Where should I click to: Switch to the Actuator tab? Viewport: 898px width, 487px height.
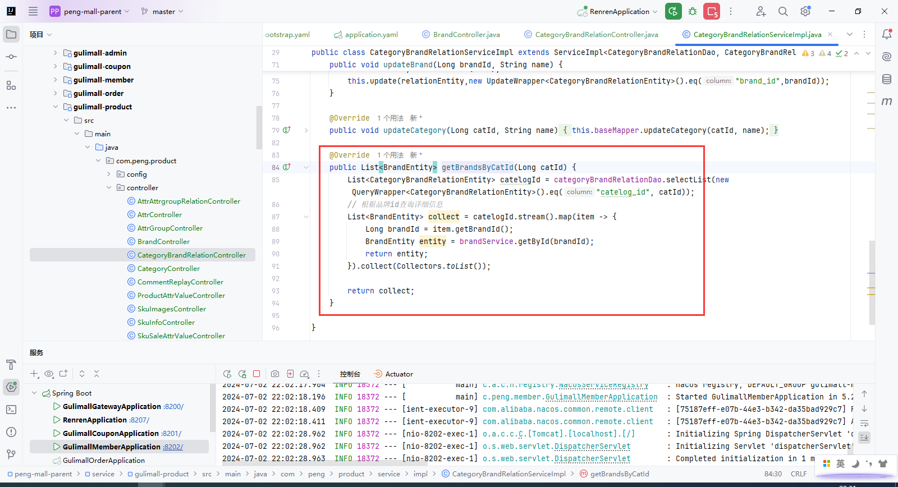(393, 374)
